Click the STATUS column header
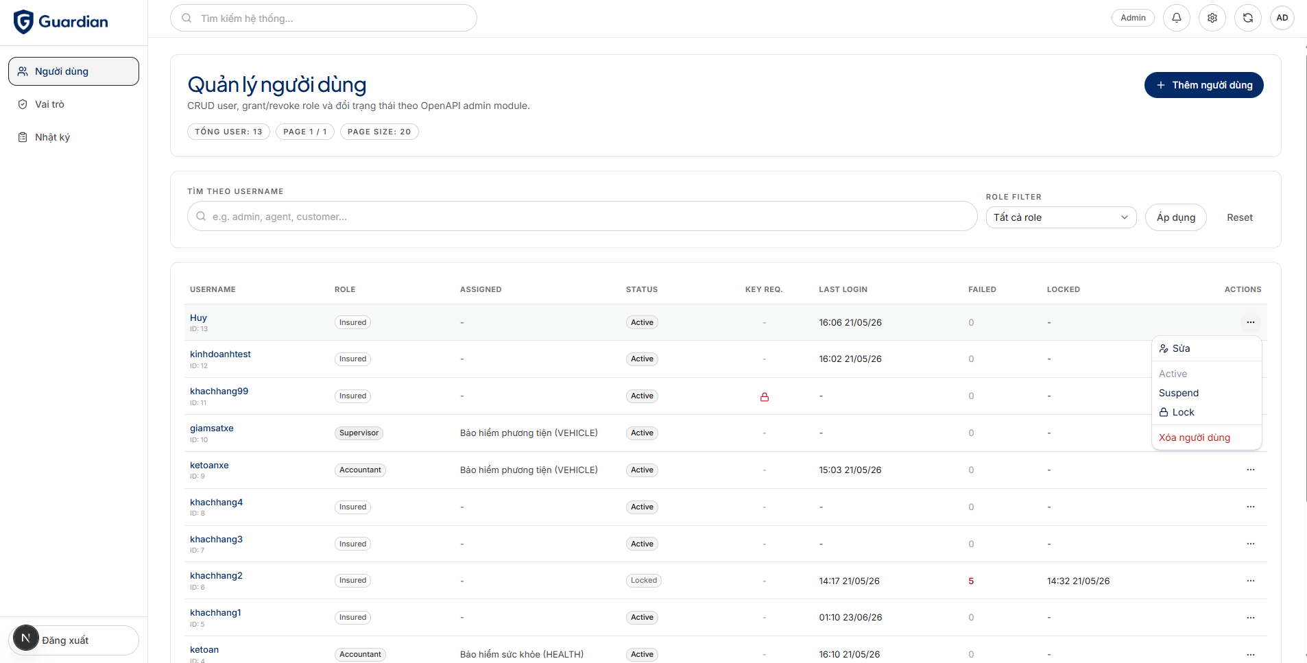1307x663 pixels. tap(642, 289)
